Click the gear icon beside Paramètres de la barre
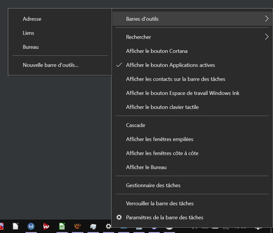Viewport: 273px width, 233px height. tap(119, 217)
